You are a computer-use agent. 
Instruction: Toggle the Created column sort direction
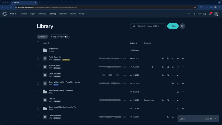click(x=133, y=43)
